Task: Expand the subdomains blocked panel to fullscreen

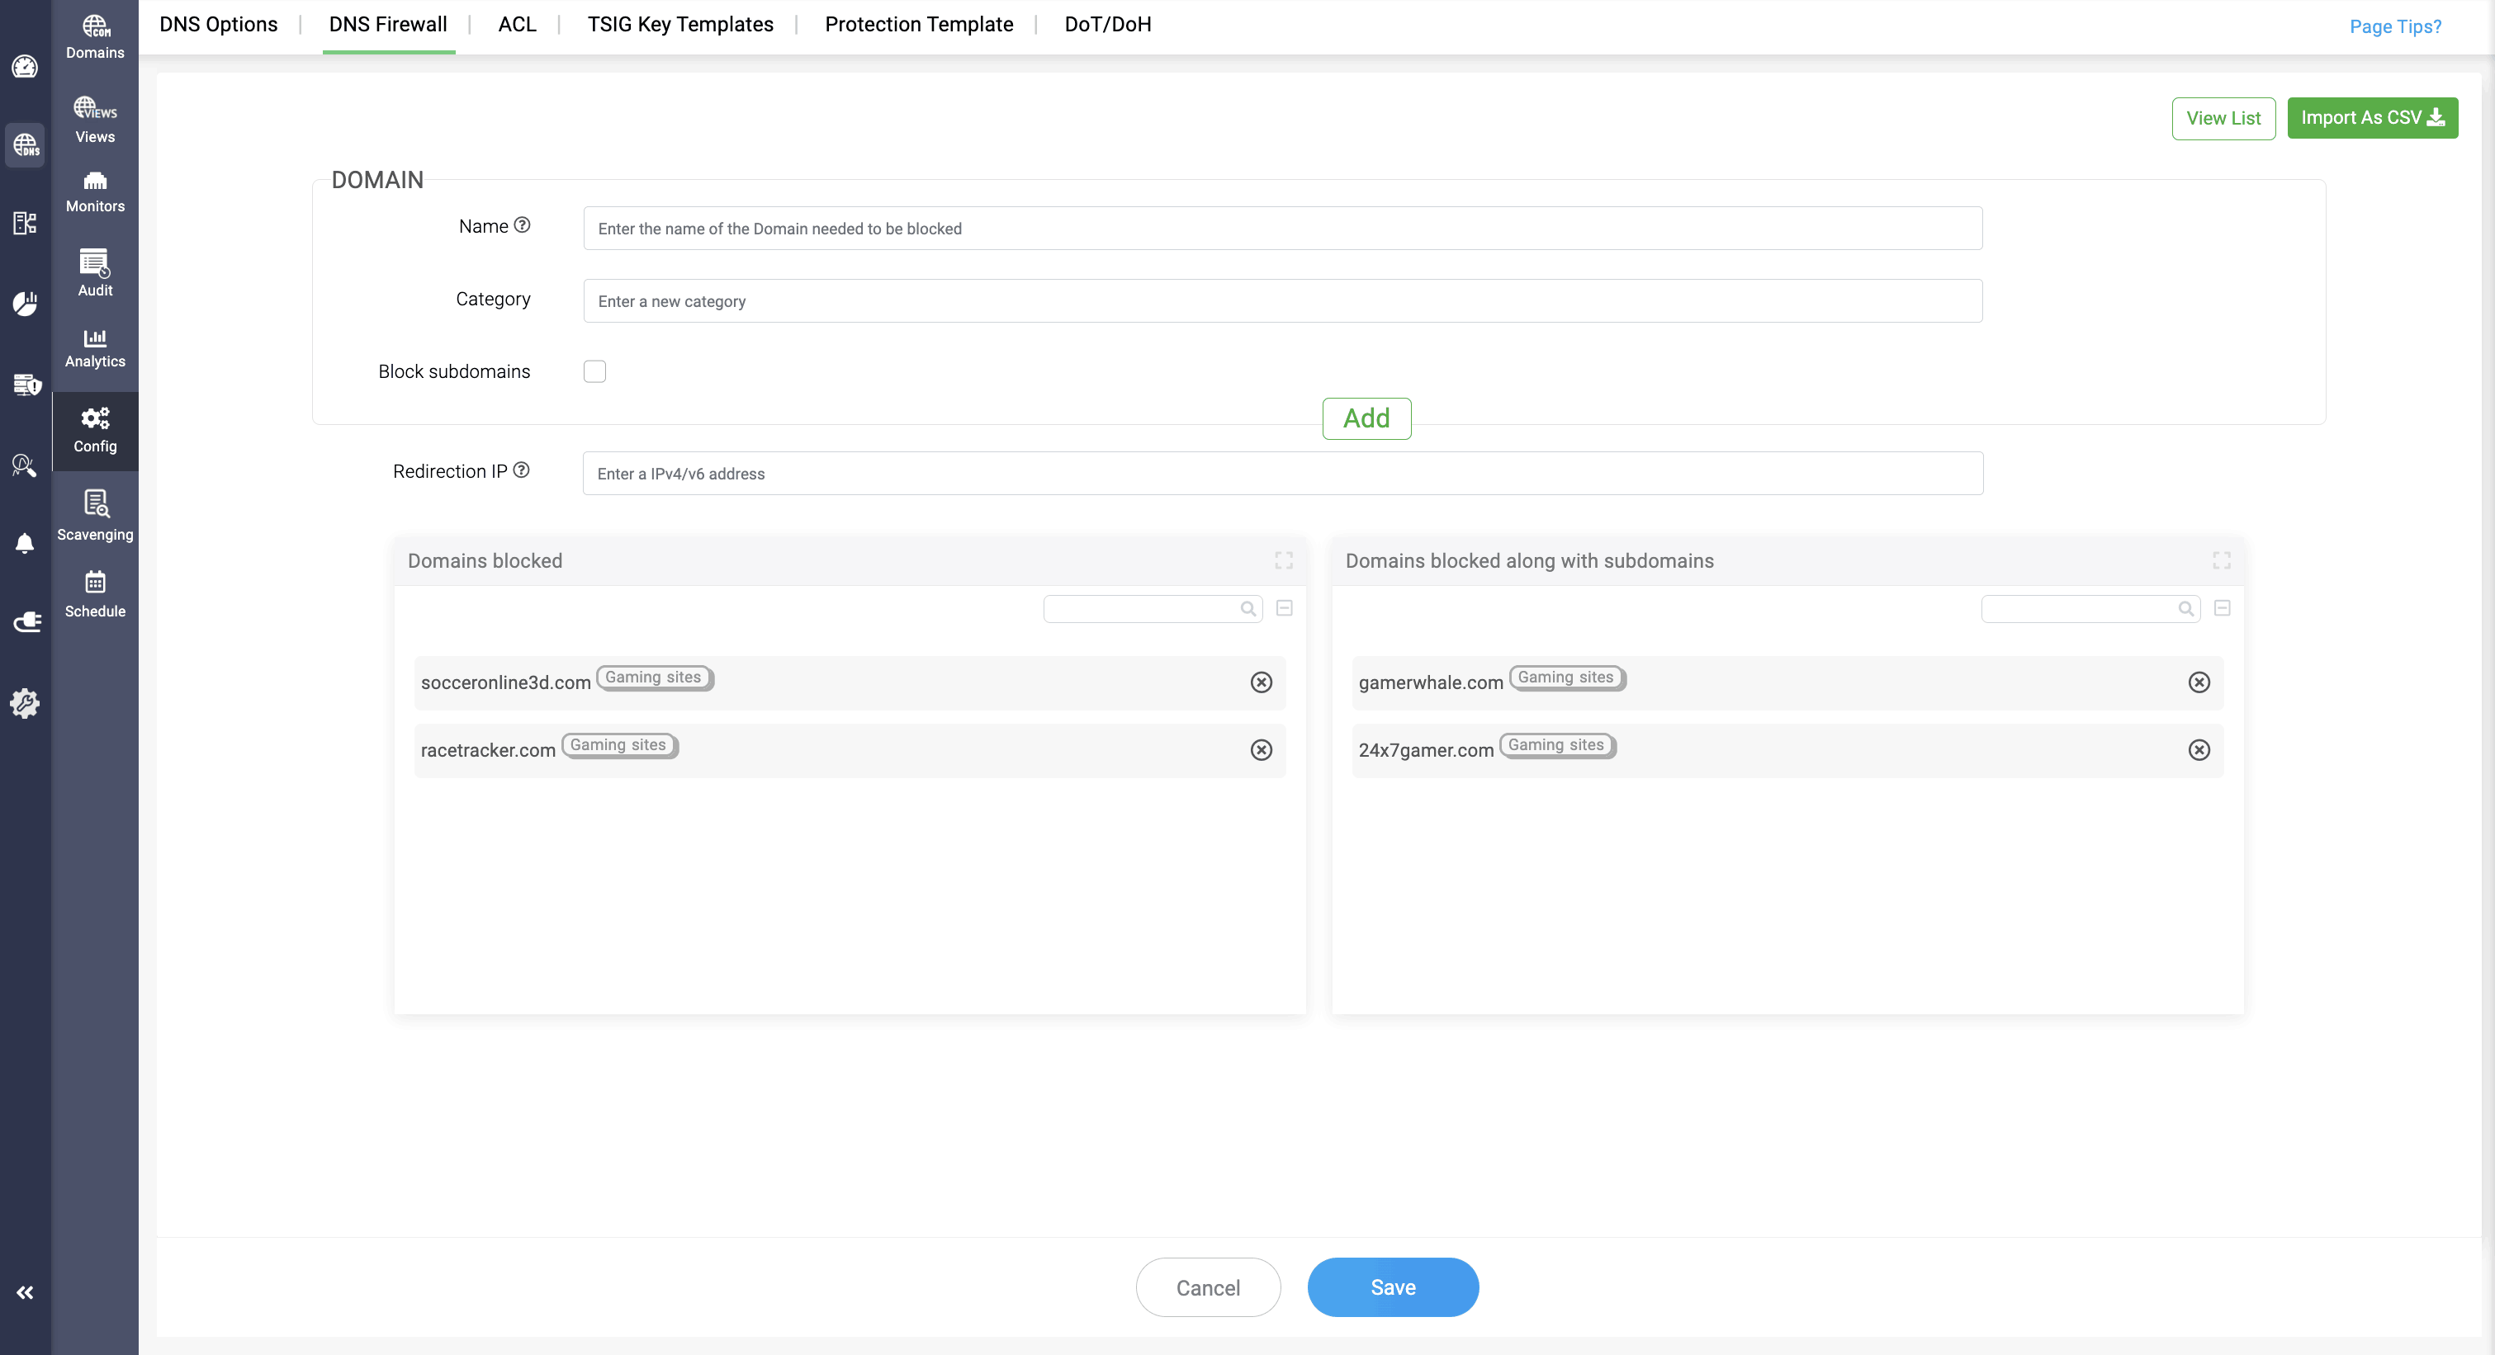Action: 2221,559
